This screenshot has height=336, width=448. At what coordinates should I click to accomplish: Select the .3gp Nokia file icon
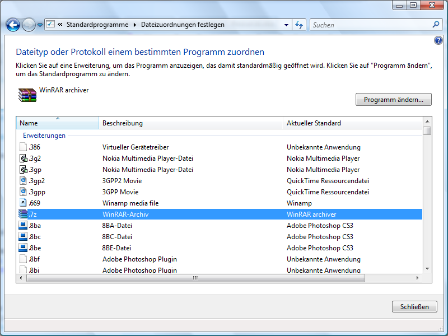[23, 170]
